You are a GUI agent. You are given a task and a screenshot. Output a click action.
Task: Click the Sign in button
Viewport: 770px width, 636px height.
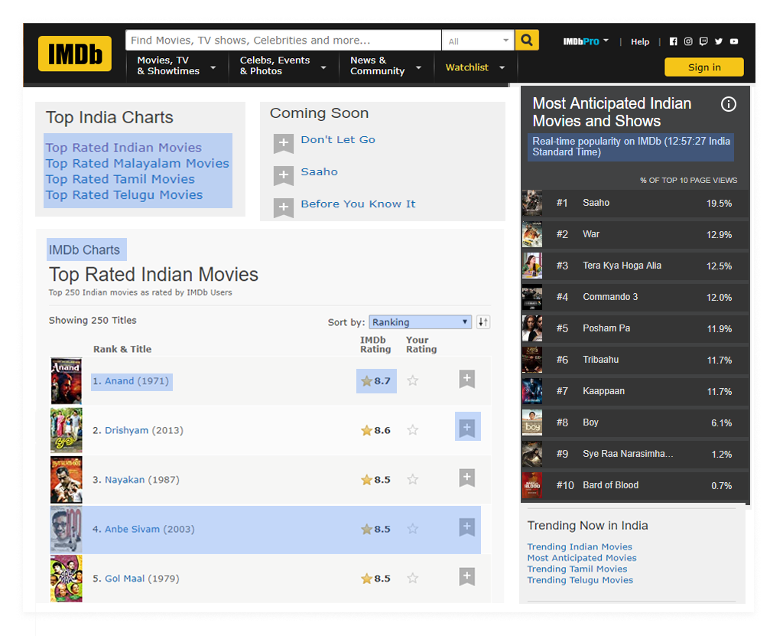tap(703, 67)
